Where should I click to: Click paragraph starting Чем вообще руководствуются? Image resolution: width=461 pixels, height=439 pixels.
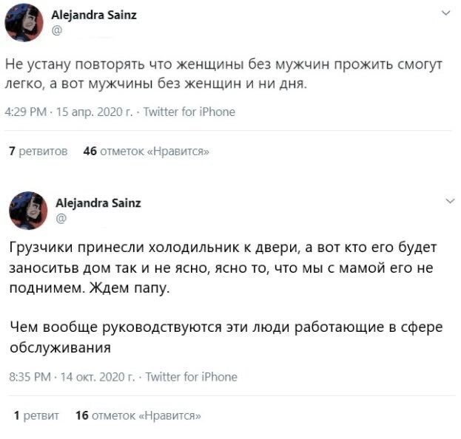tap(226, 338)
